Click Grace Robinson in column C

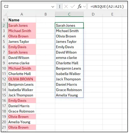click(x=69, y=90)
